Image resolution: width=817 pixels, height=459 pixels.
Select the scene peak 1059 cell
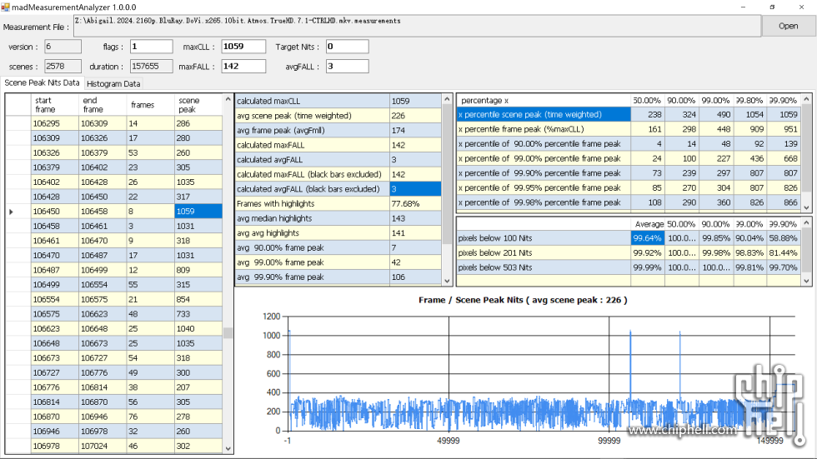coord(198,212)
